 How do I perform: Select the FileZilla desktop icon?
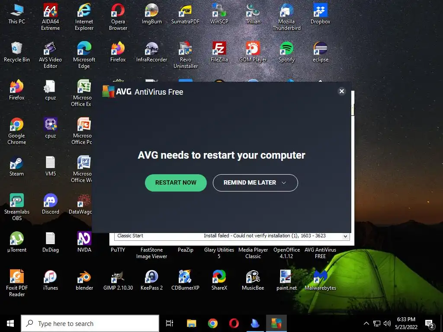pyautogui.click(x=219, y=52)
